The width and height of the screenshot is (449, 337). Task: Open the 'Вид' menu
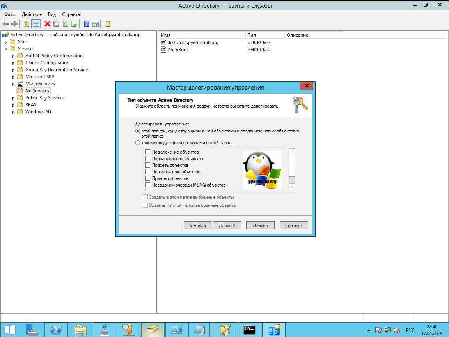click(x=52, y=14)
